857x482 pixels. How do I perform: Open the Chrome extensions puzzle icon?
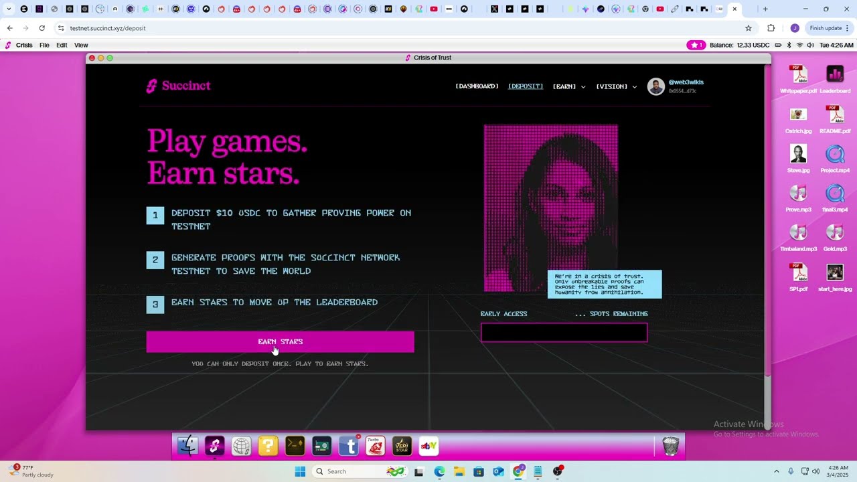771,28
